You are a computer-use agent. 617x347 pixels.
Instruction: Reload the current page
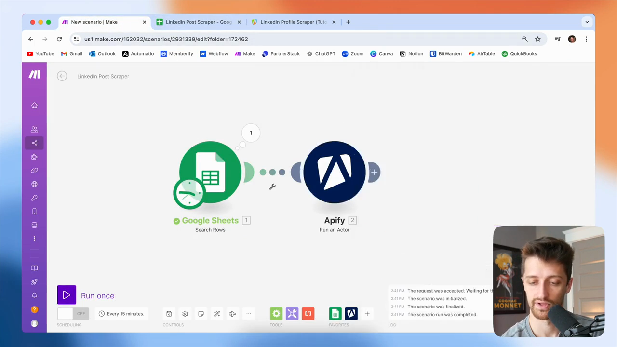59,39
